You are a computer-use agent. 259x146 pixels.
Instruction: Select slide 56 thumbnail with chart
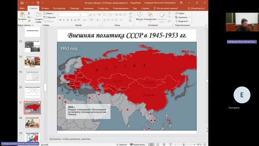[32, 92]
